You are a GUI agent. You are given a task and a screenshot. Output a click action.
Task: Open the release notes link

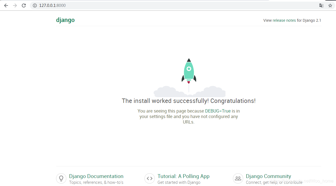point(284,20)
